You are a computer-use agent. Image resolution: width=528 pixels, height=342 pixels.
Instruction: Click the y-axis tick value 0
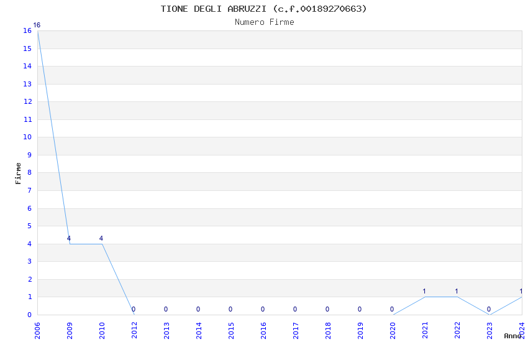click(x=30, y=315)
